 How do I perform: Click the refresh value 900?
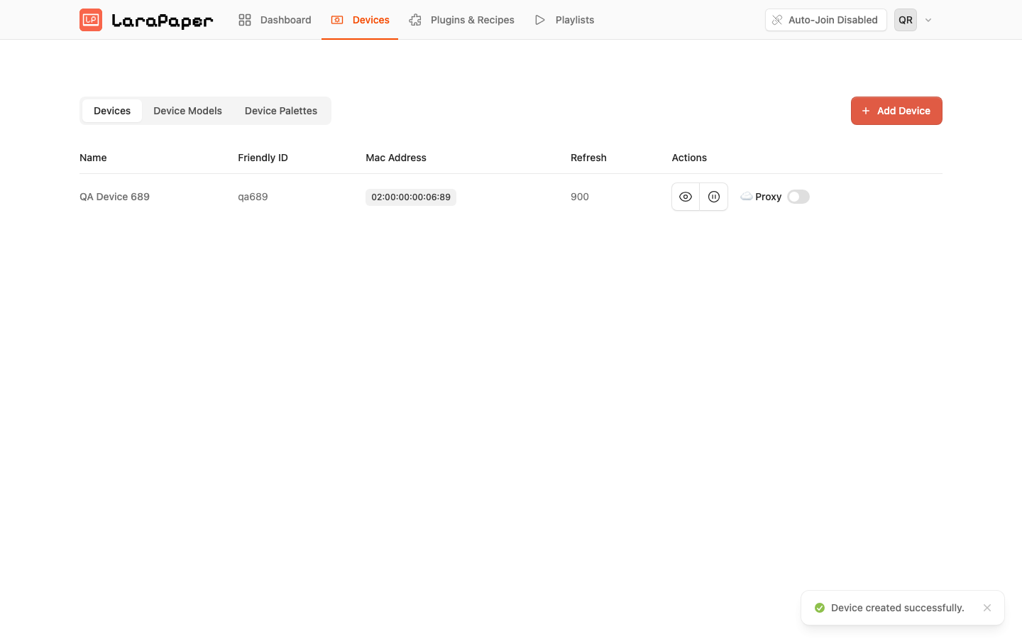pos(580,197)
